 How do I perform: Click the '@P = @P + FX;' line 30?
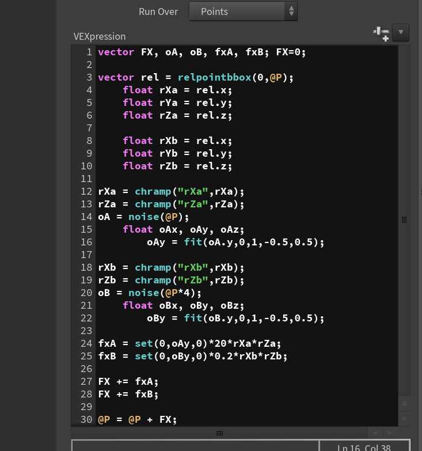coord(138,419)
